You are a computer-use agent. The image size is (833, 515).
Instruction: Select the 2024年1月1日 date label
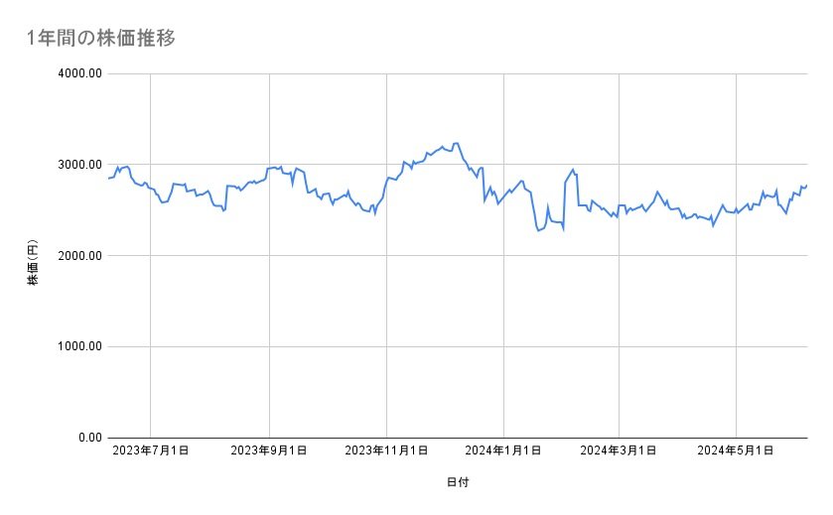pyautogui.click(x=503, y=451)
